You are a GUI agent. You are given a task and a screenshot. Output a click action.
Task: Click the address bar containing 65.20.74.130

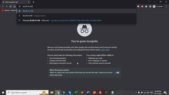tap(77, 6)
